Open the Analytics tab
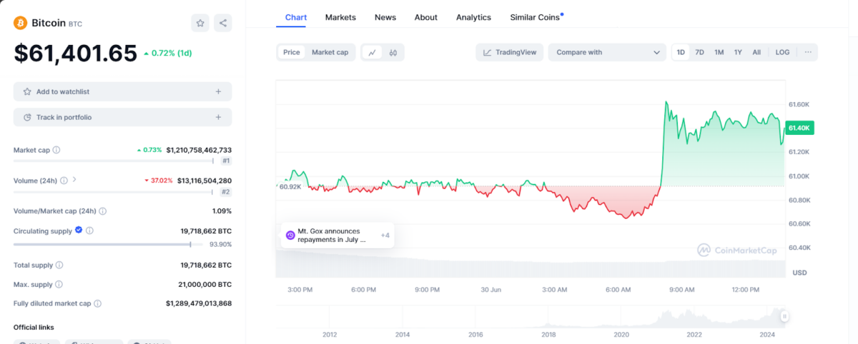 point(474,17)
